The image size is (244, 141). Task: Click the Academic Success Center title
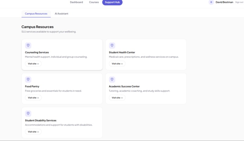(124, 87)
